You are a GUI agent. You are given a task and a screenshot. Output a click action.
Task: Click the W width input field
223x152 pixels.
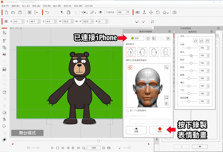67,21
